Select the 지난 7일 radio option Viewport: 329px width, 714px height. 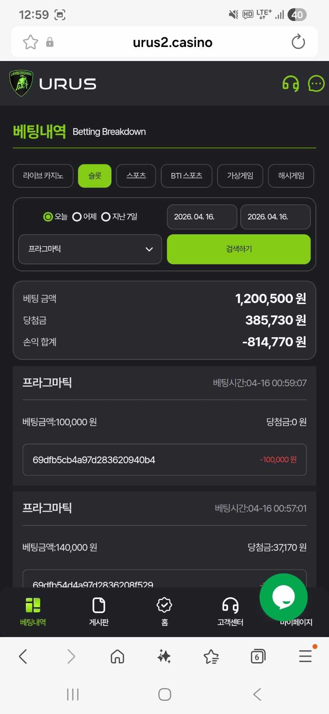point(106,217)
